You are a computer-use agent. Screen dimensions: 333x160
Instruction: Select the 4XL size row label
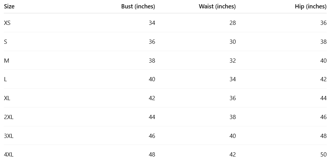pyautogui.click(x=9, y=154)
